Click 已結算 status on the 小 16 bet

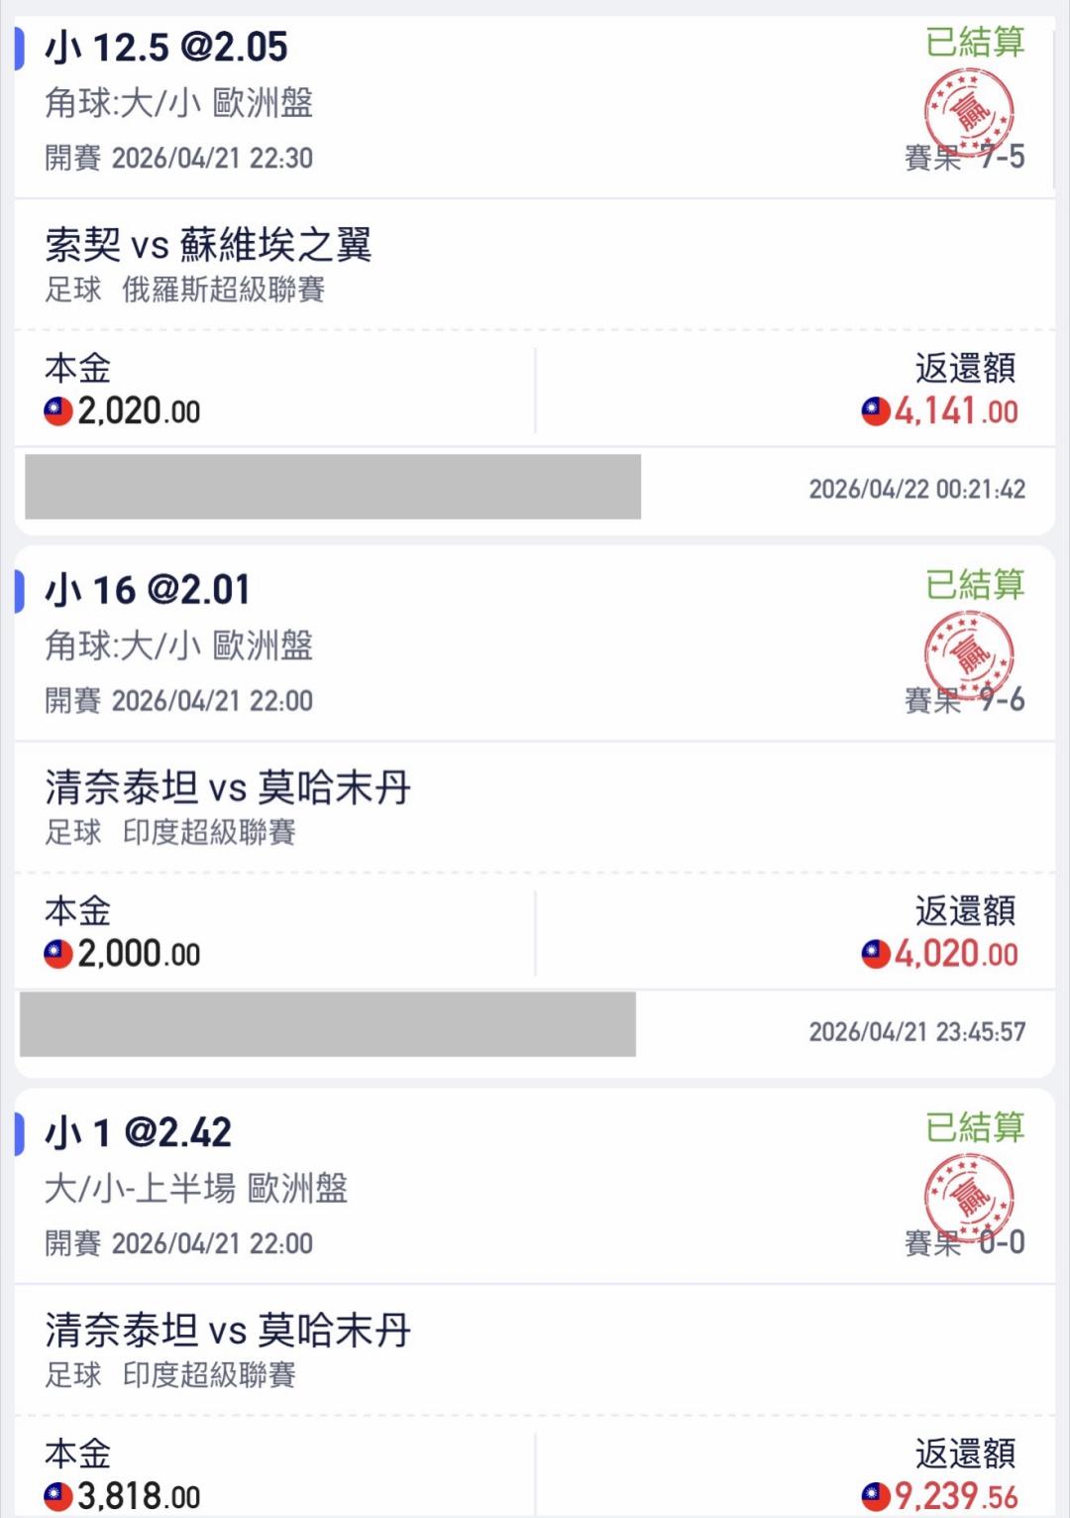(975, 585)
